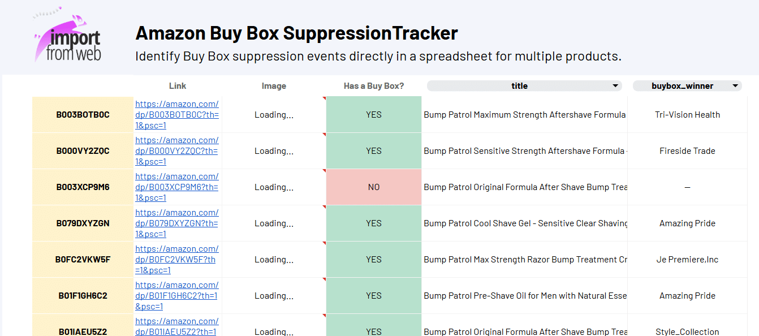Click the ImportFromWeb logo
This screenshot has height=336, width=759.
(67, 35)
